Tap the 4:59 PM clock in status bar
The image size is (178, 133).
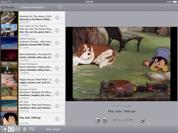pos(89,2)
